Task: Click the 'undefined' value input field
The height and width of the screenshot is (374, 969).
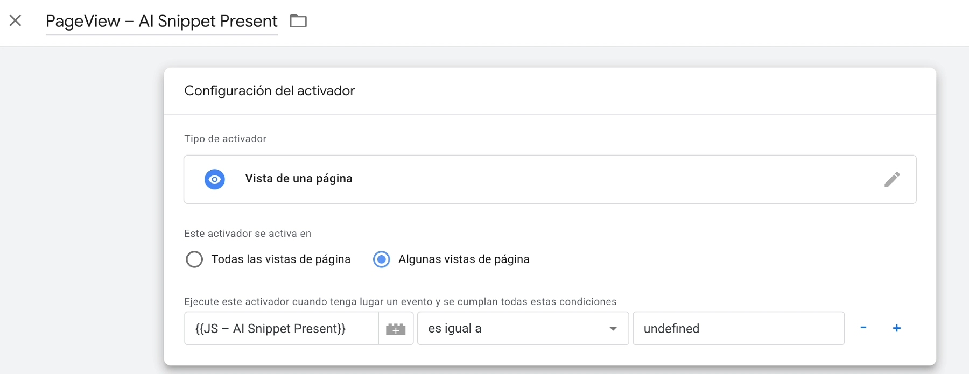Action: click(738, 328)
